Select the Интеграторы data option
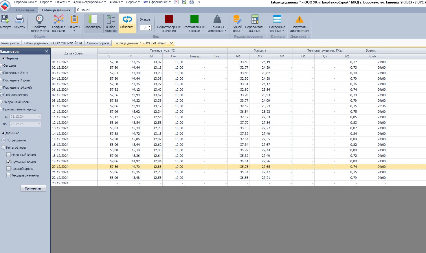426x253 pixels. click(4, 148)
